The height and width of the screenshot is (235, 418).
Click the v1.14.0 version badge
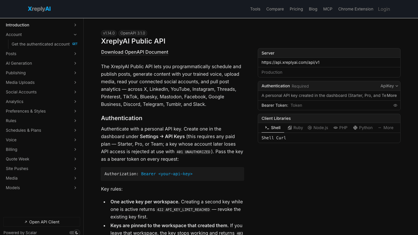[x=109, y=33]
